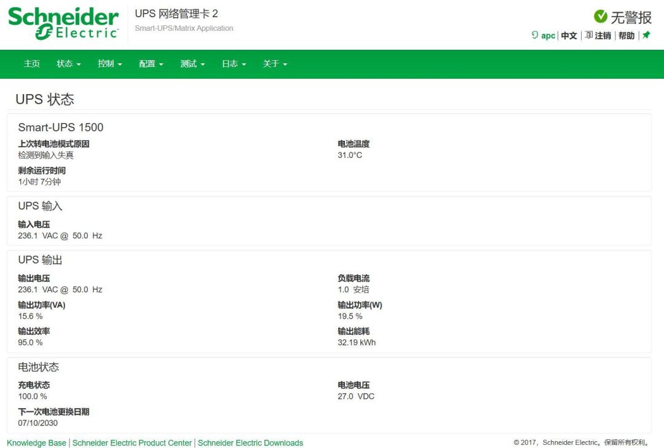The width and height of the screenshot is (664, 448).
Task: Open the Knowledge Base footer link
Action: (x=36, y=443)
